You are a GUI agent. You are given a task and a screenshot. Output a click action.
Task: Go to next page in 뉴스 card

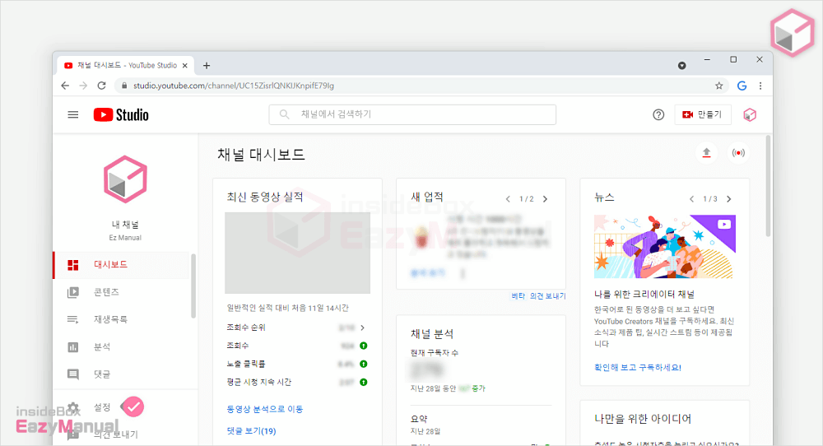tap(729, 199)
